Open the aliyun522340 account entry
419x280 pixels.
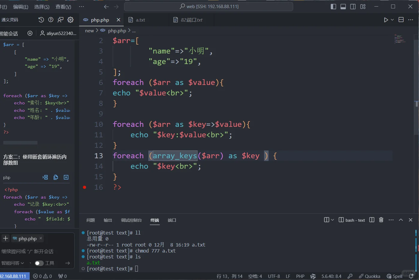coord(58,33)
